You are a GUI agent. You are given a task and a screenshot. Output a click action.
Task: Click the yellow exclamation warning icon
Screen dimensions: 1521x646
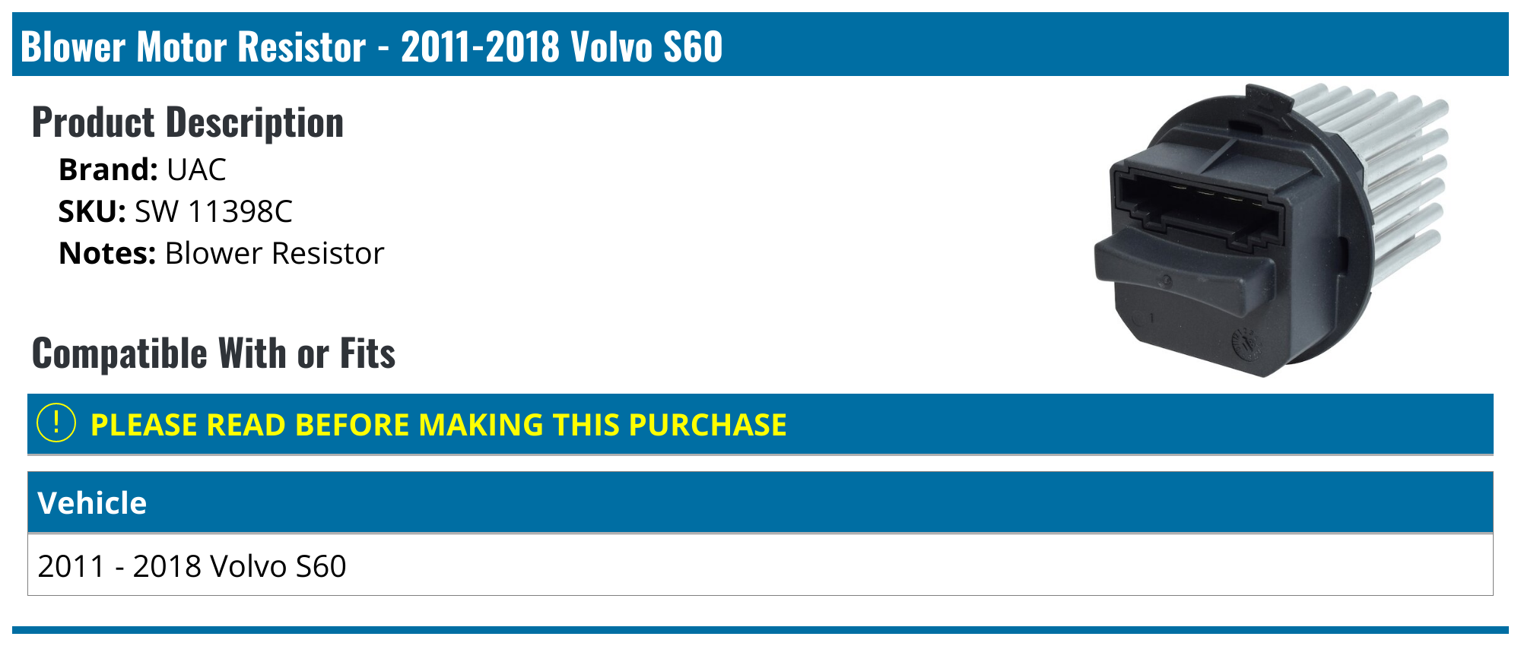pyautogui.click(x=56, y=423)
